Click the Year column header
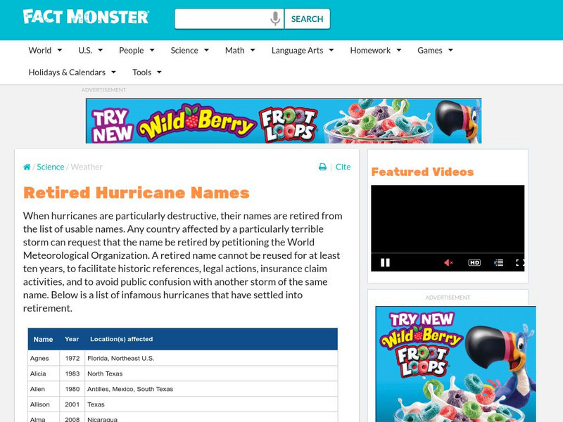This screenshot has width=563, height=422. 72,339
